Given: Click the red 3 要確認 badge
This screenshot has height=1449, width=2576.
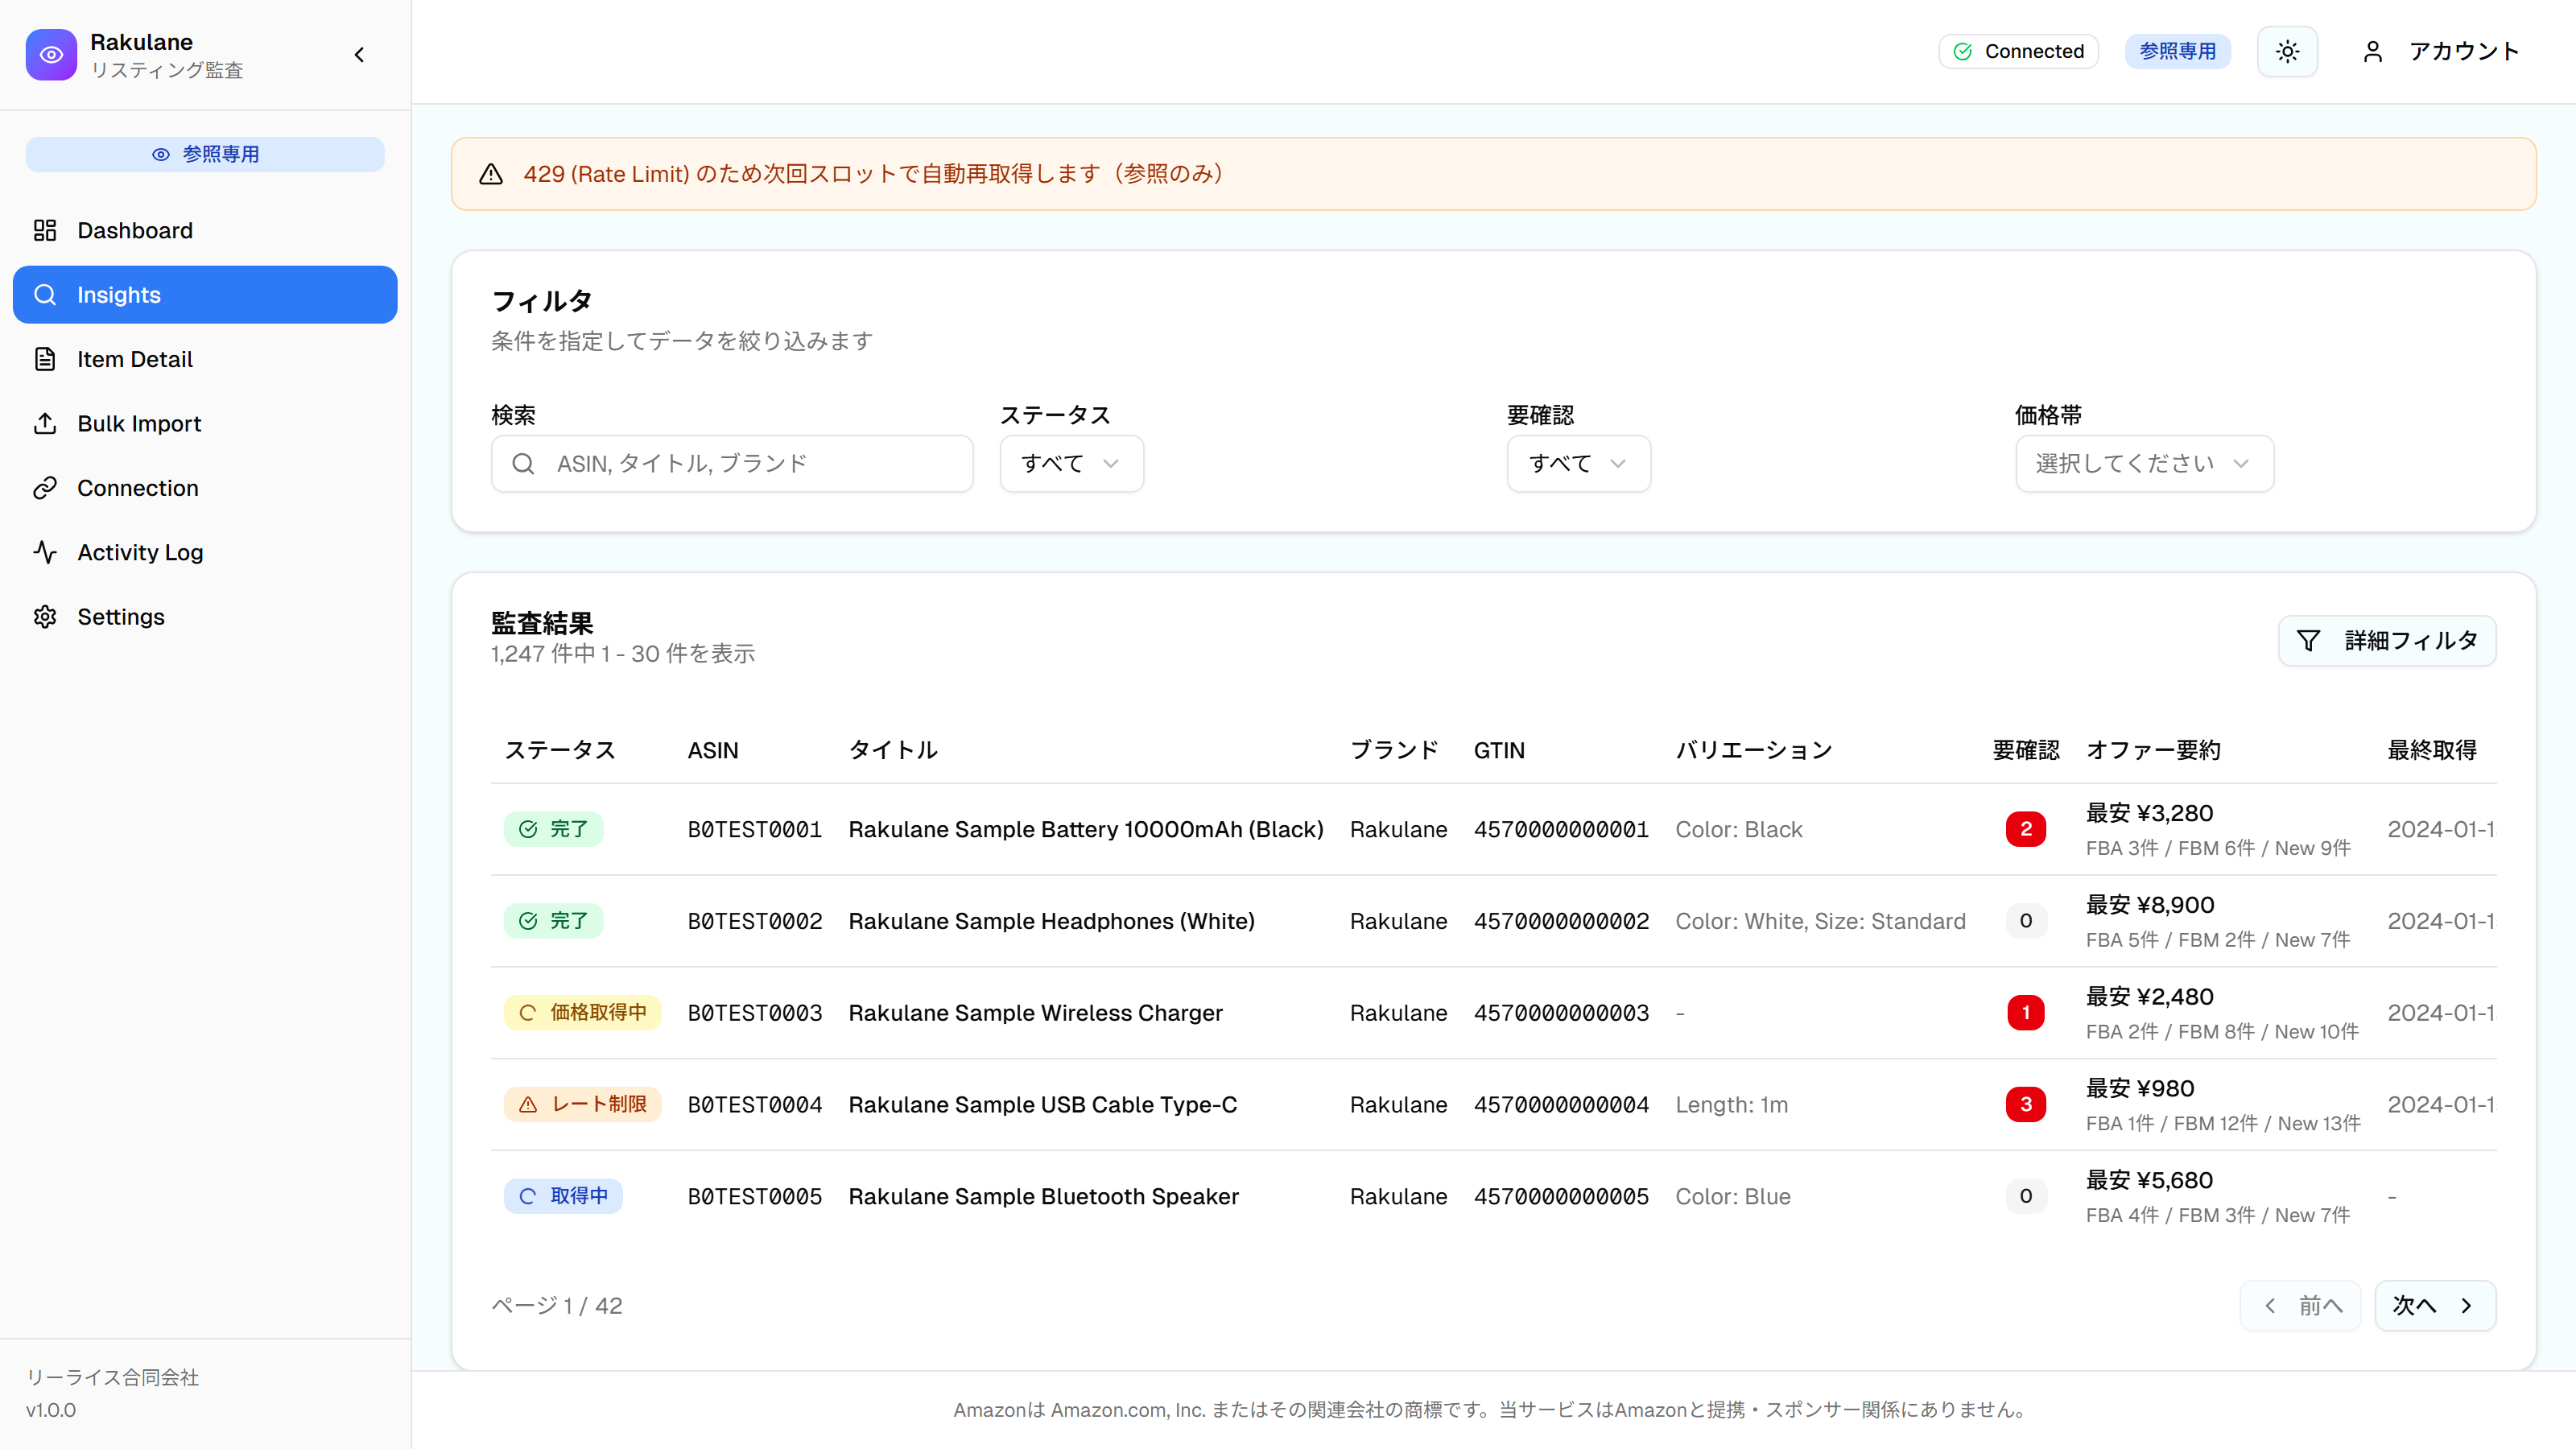Looking at the screenshot, I should tap(2026, 1104).
